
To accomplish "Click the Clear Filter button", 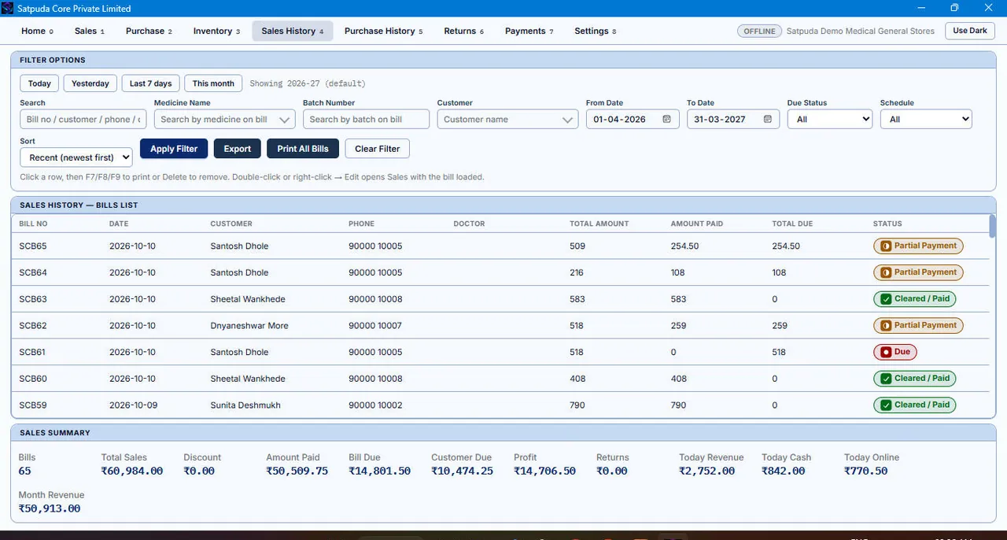I will [378, 149].
